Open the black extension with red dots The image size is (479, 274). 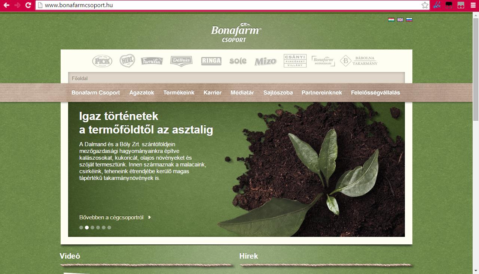click(x=449, y=5)
